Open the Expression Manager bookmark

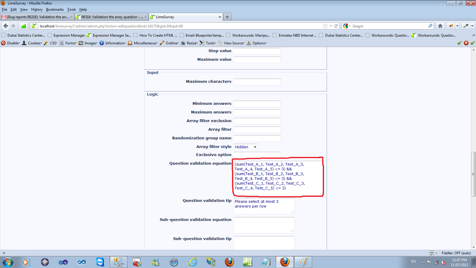point(66,35)
